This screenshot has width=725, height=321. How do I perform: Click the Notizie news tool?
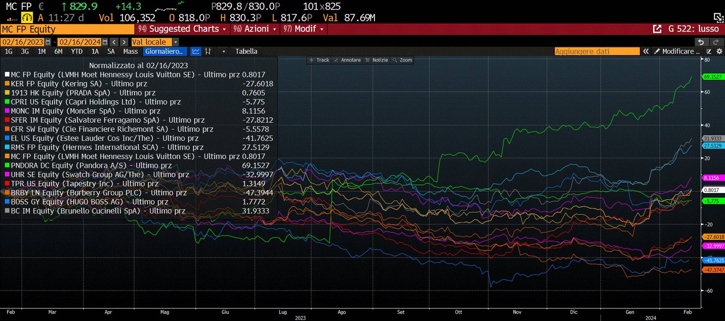click(x=377, y=60)
